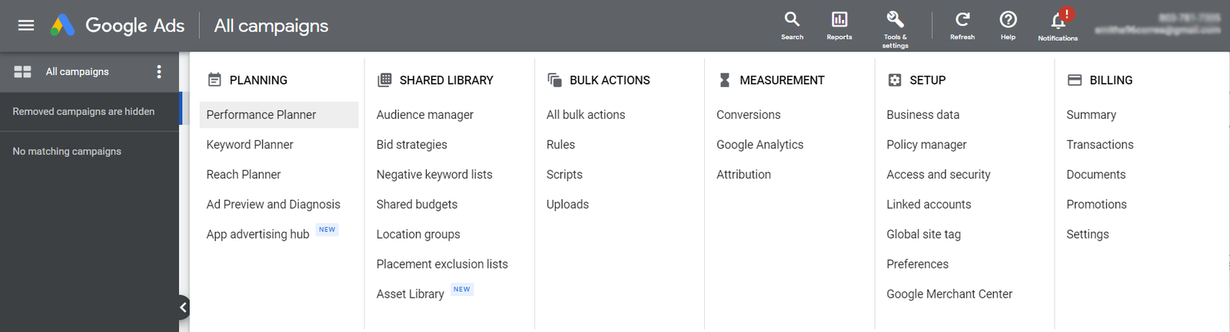Open the three-dot menu beside All campaigns
1230x332 pixels.
[x=159, y=71]
